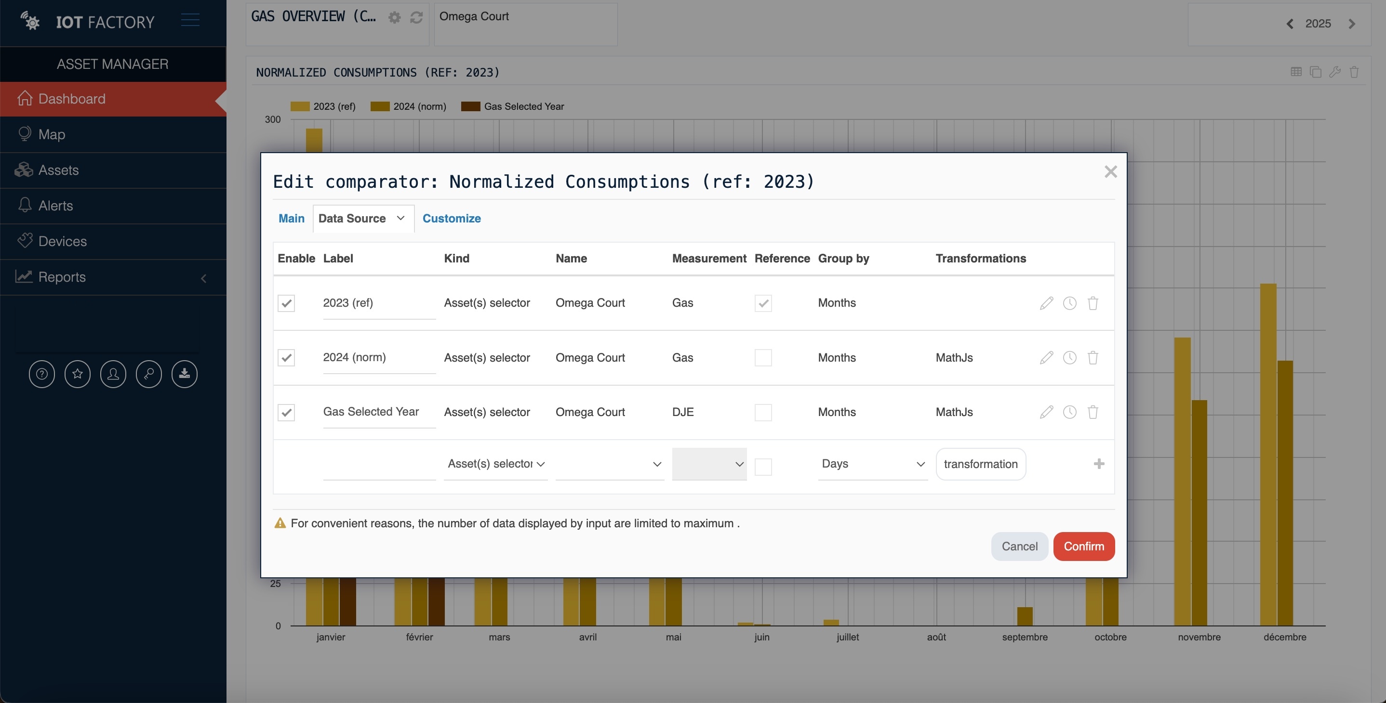The image size is (1386, 703).
Task: Disable the 2023 (ref) enable checkbox
Action: pyautogui.click(x=286, y=303)
